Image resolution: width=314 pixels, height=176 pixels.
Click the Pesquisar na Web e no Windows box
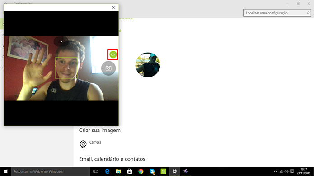click(x=51, y=171)
